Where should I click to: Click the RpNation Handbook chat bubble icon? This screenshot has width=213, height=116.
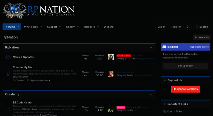coord(29,80)
